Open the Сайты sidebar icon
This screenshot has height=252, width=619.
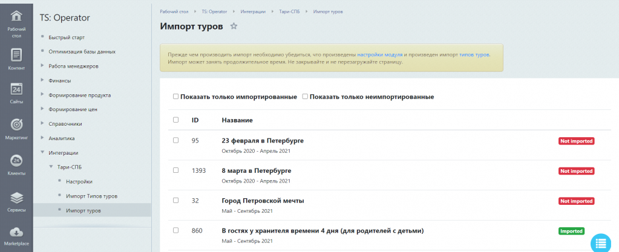click(16, 93)
